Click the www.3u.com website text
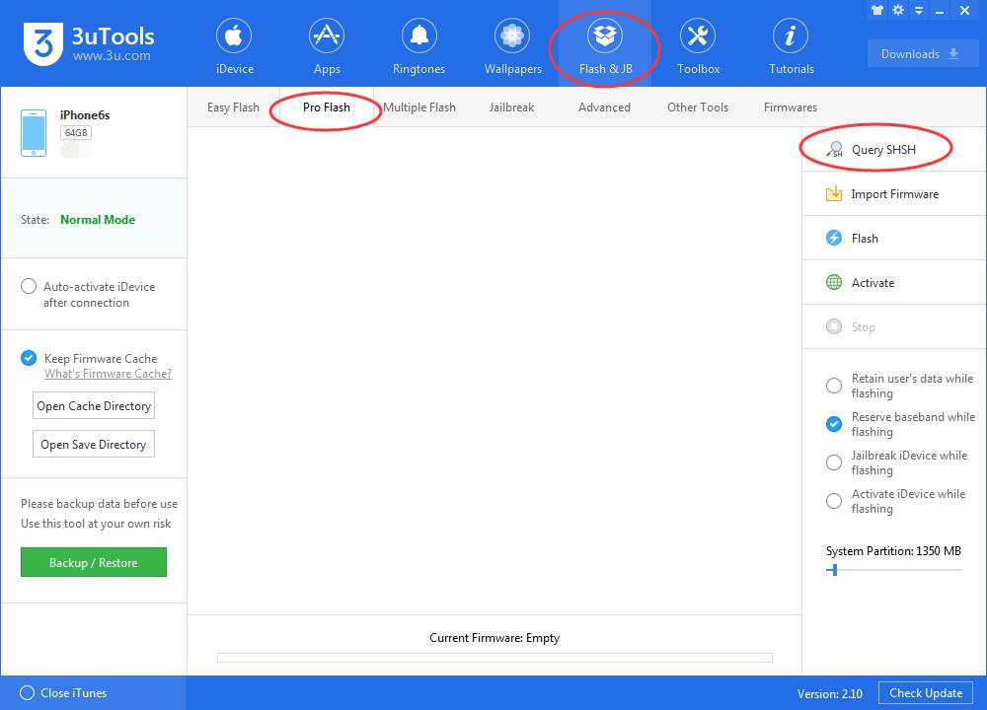The width and height of the screenshot is (987, 710). [x=112, y=55]
